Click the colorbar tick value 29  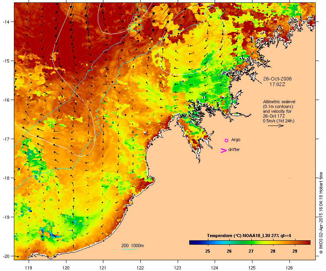point(295,251)
